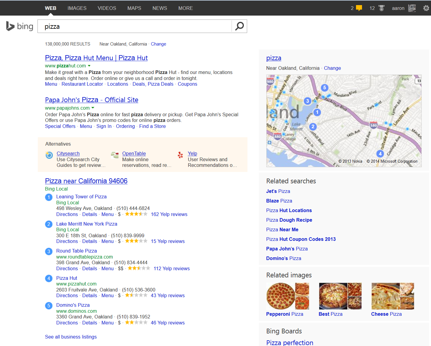Click star rating for Round Table Pizza
The height and width of the screenshot is (346, 431).
coord(139,268)
